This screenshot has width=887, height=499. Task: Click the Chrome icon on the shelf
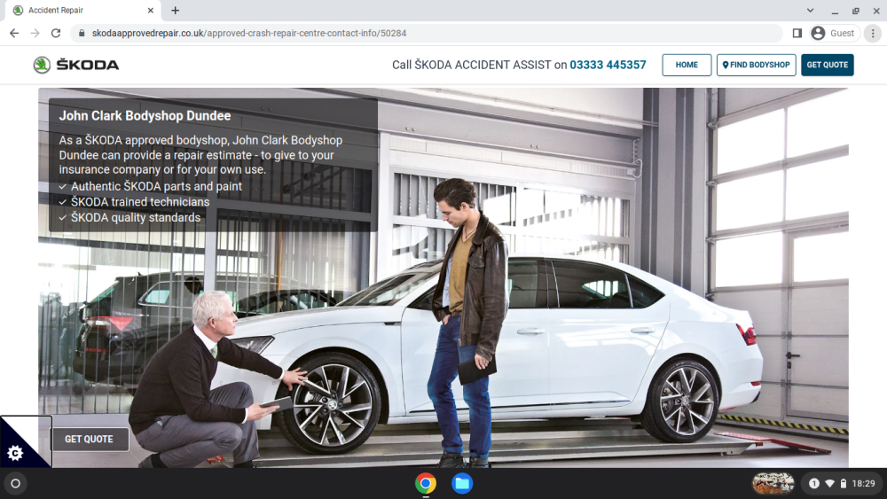coord(426,484)
